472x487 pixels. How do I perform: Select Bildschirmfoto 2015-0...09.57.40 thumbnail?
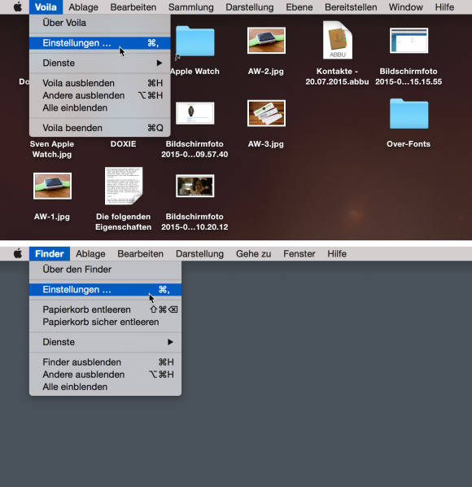pos(194,113)
